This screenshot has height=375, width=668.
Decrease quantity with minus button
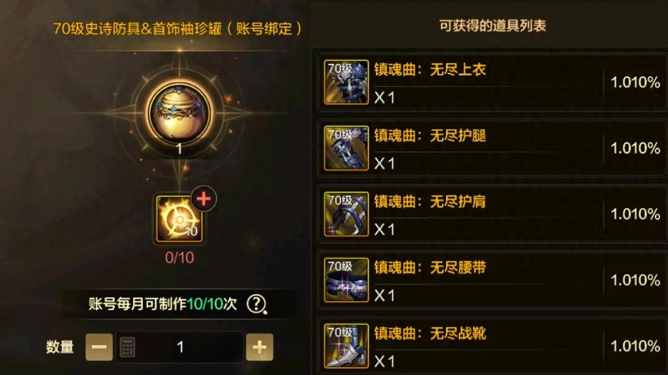(x=99, y=347)
